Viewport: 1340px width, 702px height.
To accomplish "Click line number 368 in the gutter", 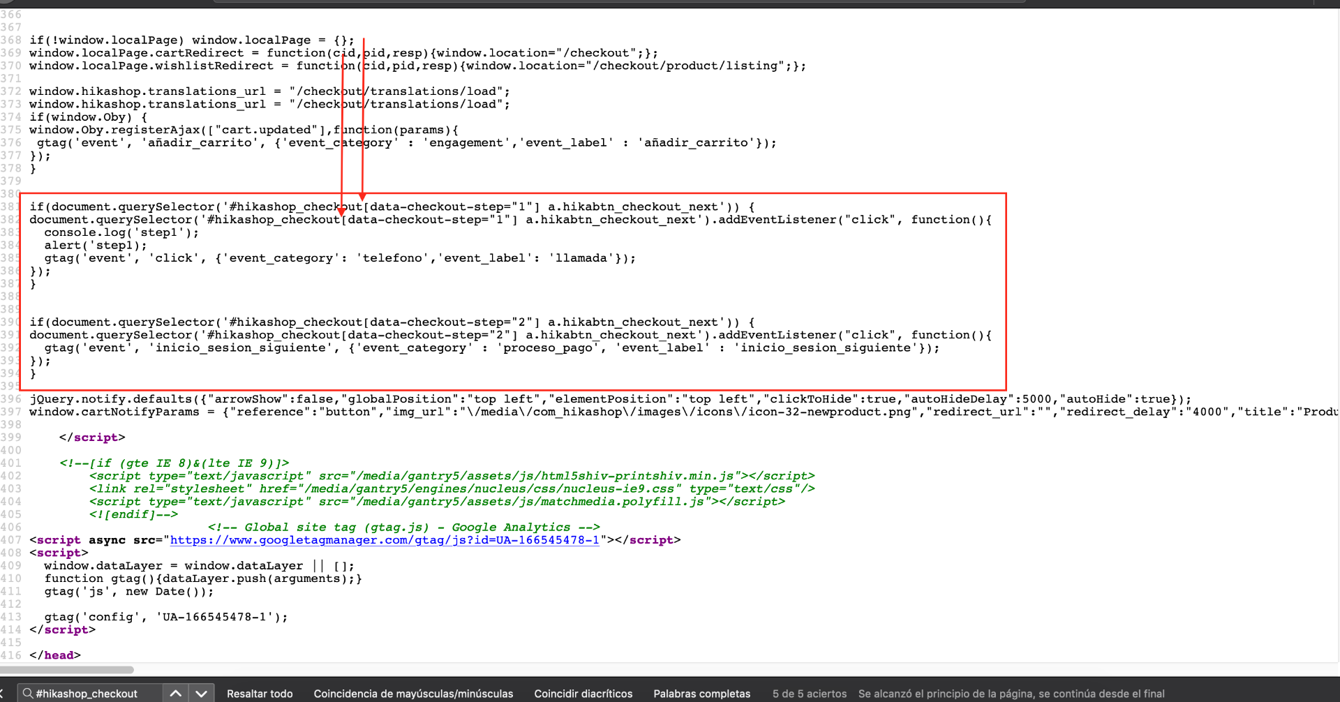I will [x=10, y=40].
